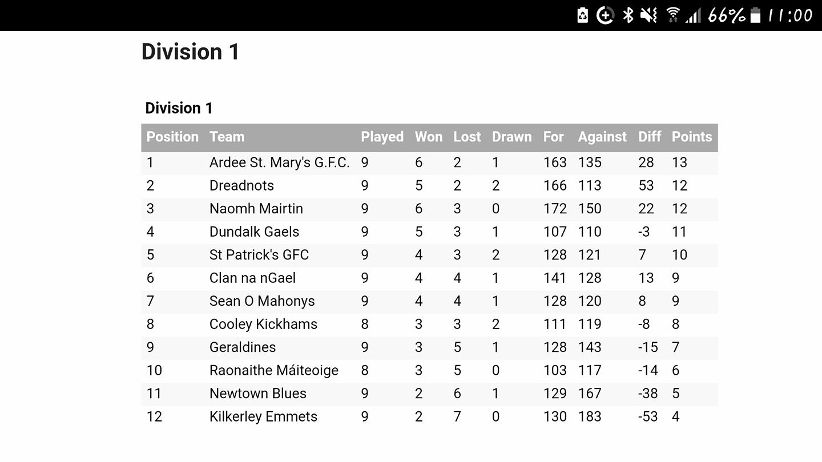This screenshot has width=822, height=462.
Task: Select Kilkerley Emmets team name
Action: (263, 417)
